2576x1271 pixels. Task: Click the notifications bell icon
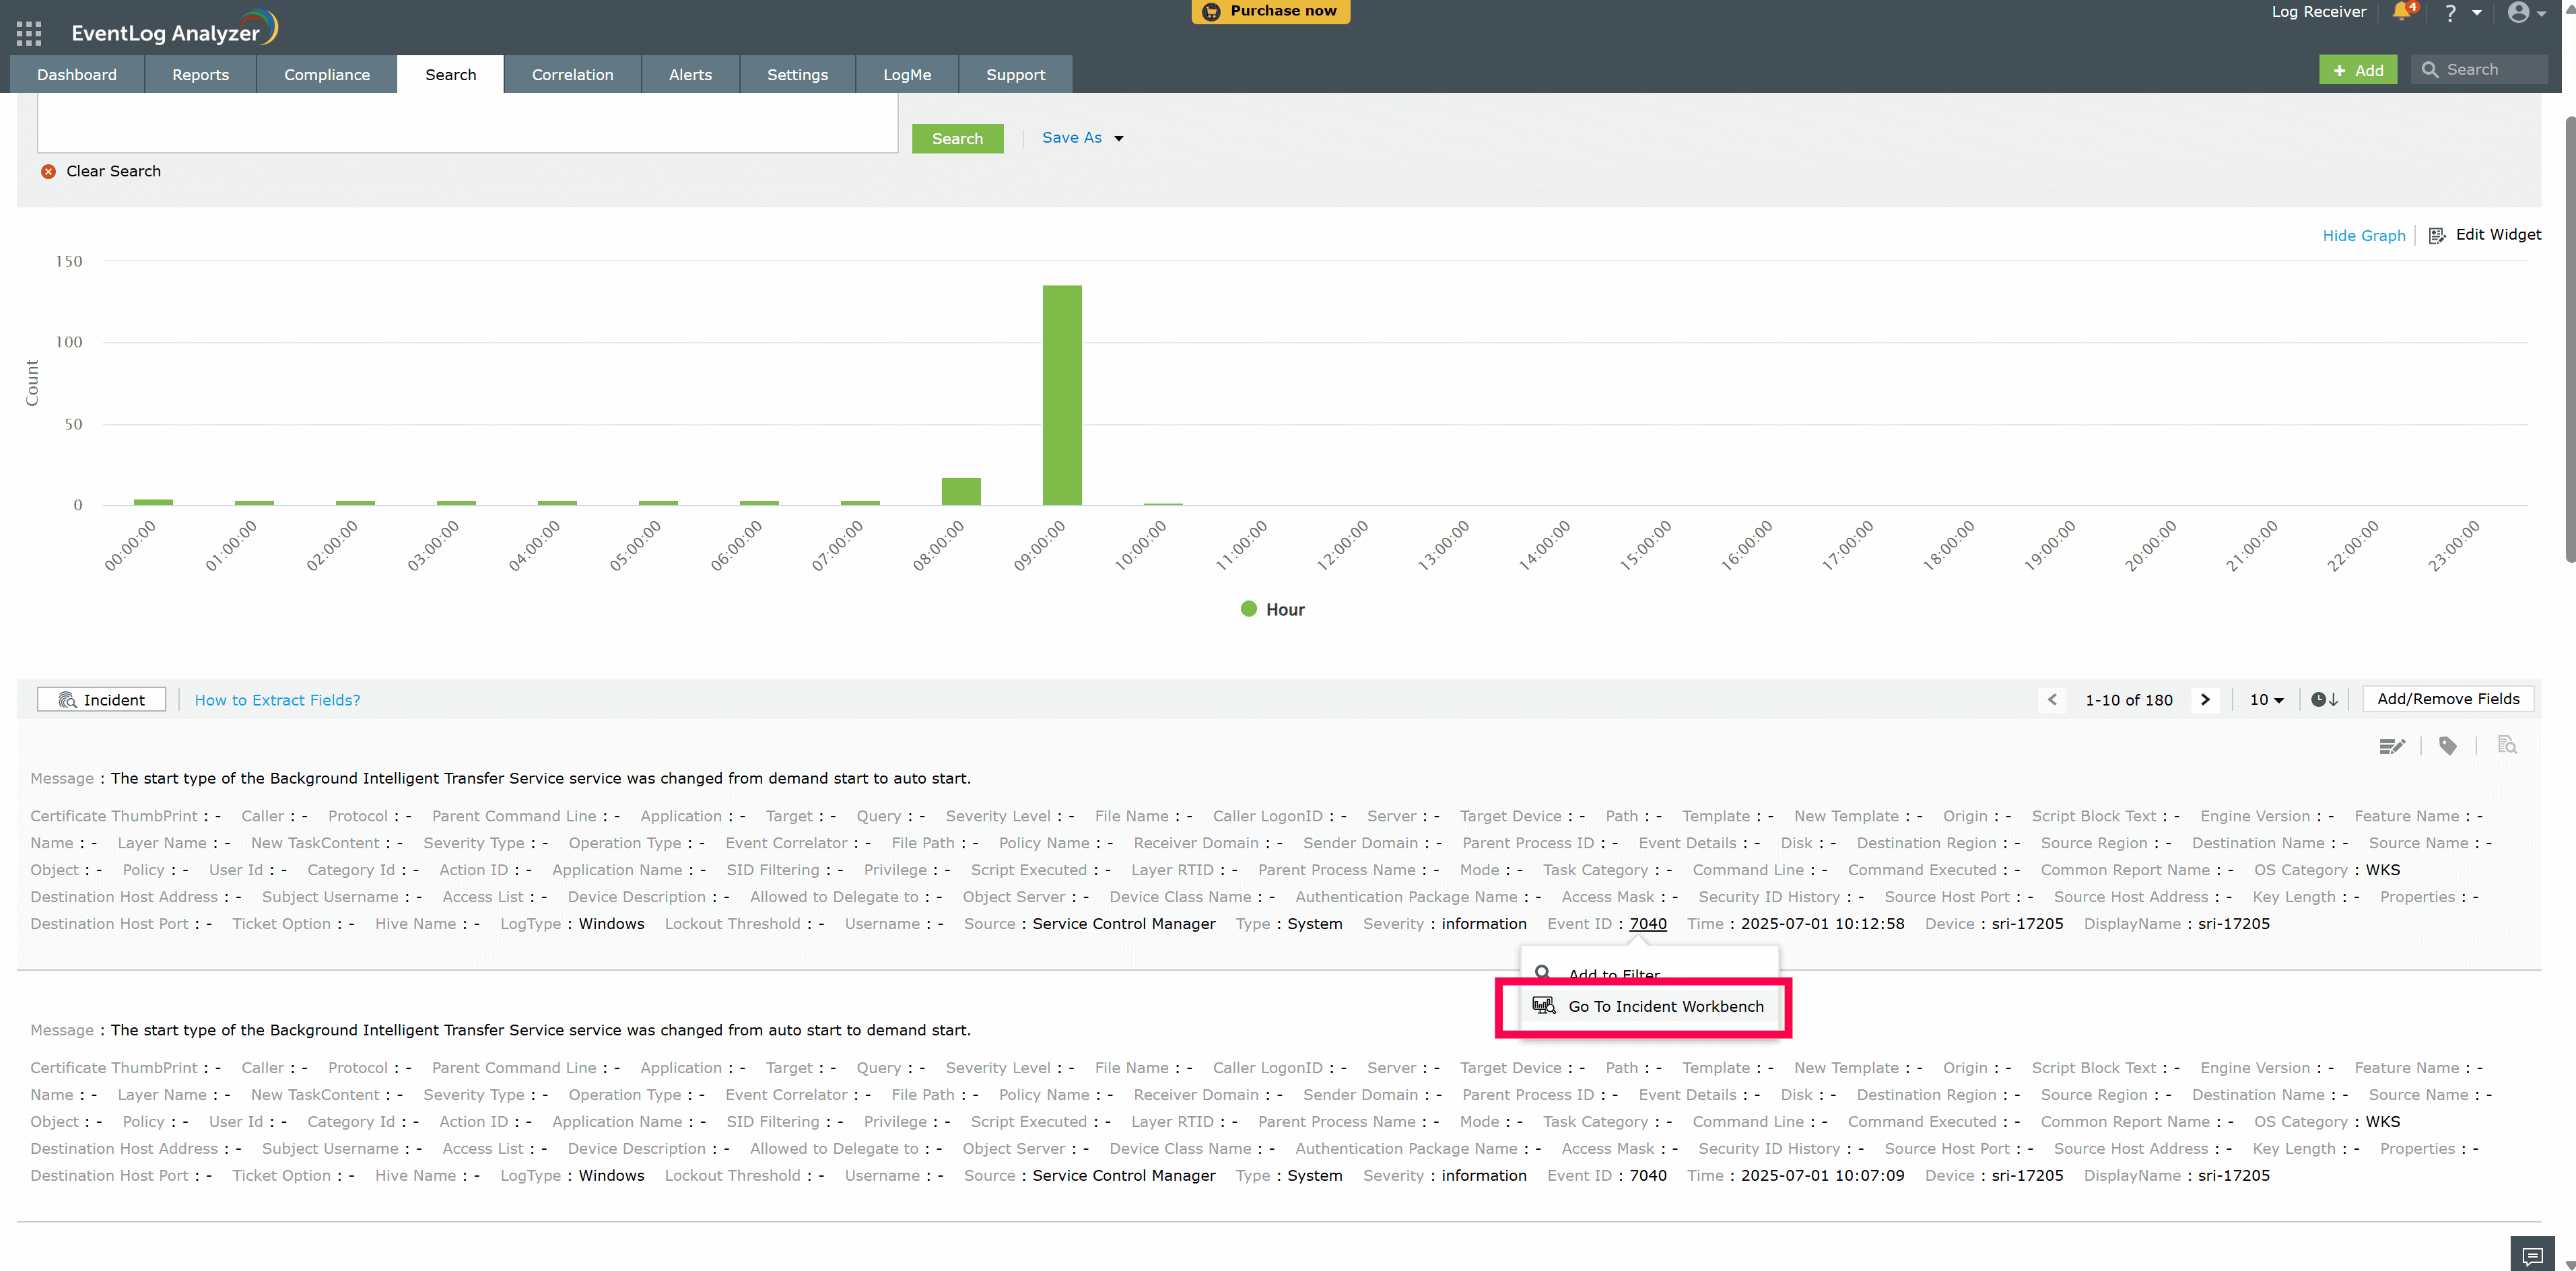(2401, 12)
